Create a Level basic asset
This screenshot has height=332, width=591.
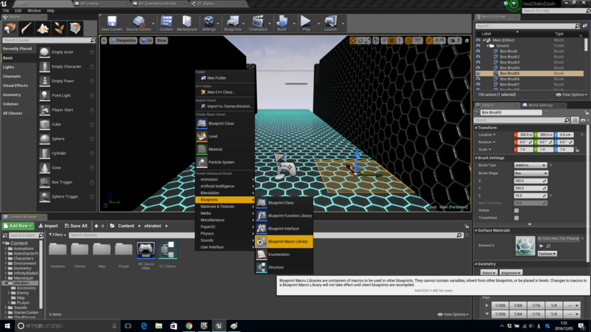pyautogui.click(x=225, y=136)
